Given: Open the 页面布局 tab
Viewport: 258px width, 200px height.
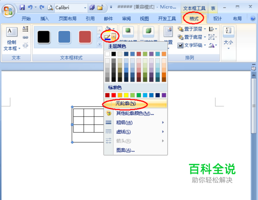Looking at the screenshot, I should (68, 19).
